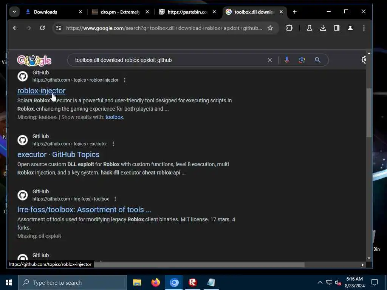Select the Chromium taskbar icon
This screenshot has width=387, height=290.
tap(174, 282)
